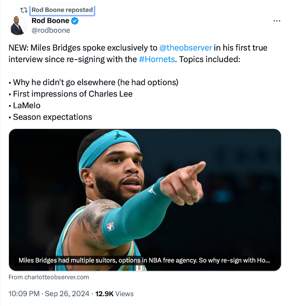This screenshot has width=289, height=306.
Task: Click the headline caption overlaid on the image
Action: [144, 260]
